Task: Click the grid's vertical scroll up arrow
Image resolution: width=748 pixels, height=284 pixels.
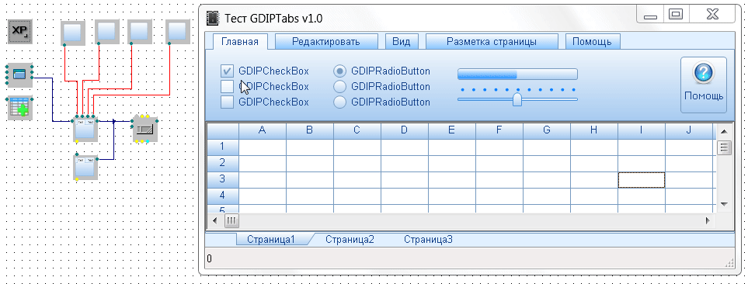Action: coord(724,131)
